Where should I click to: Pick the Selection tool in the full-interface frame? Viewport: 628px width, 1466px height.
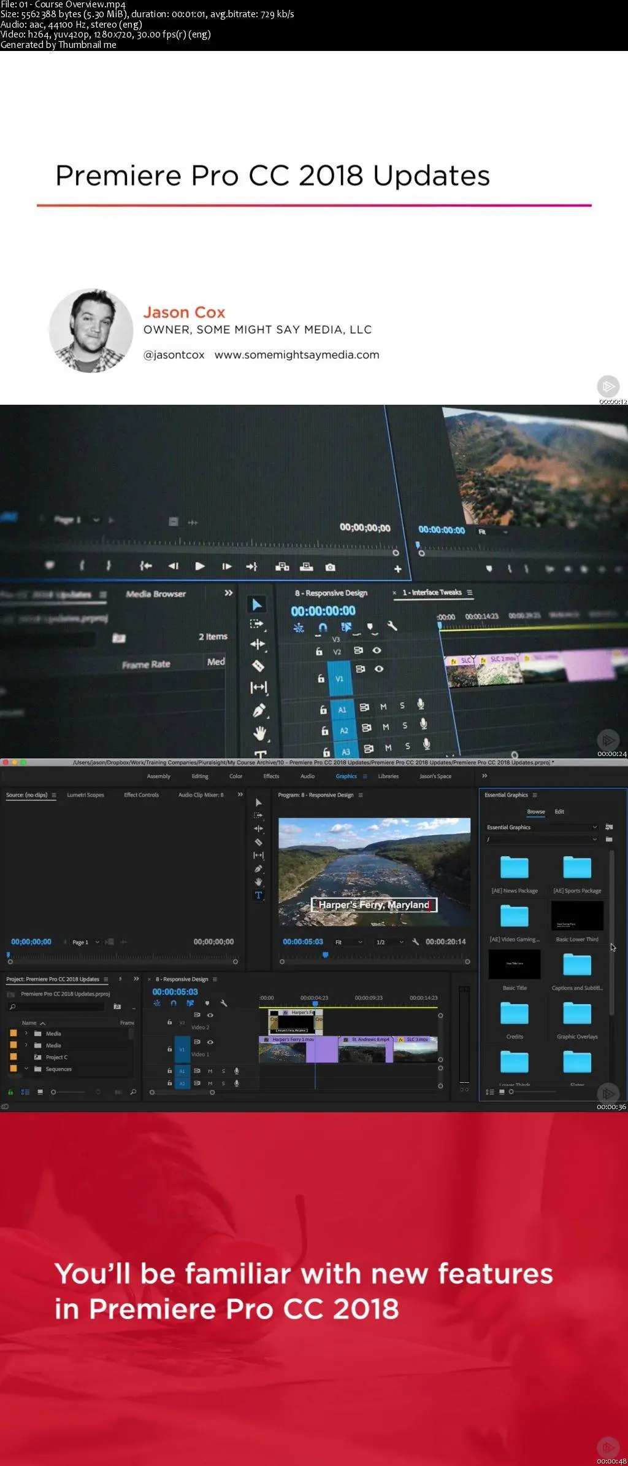258,803
